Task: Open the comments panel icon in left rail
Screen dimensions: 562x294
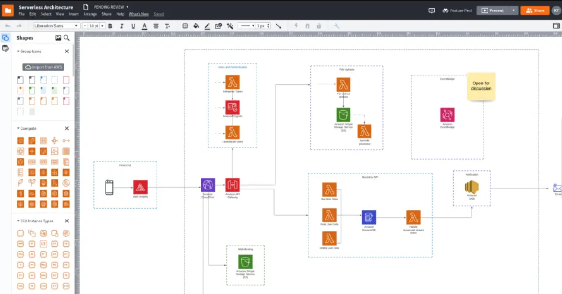Action: pos(5,48)
